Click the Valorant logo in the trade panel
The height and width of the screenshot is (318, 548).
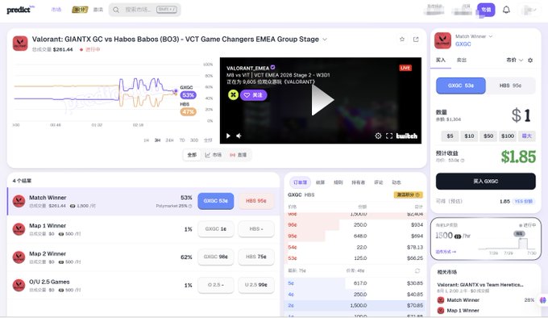pos(442,40)
